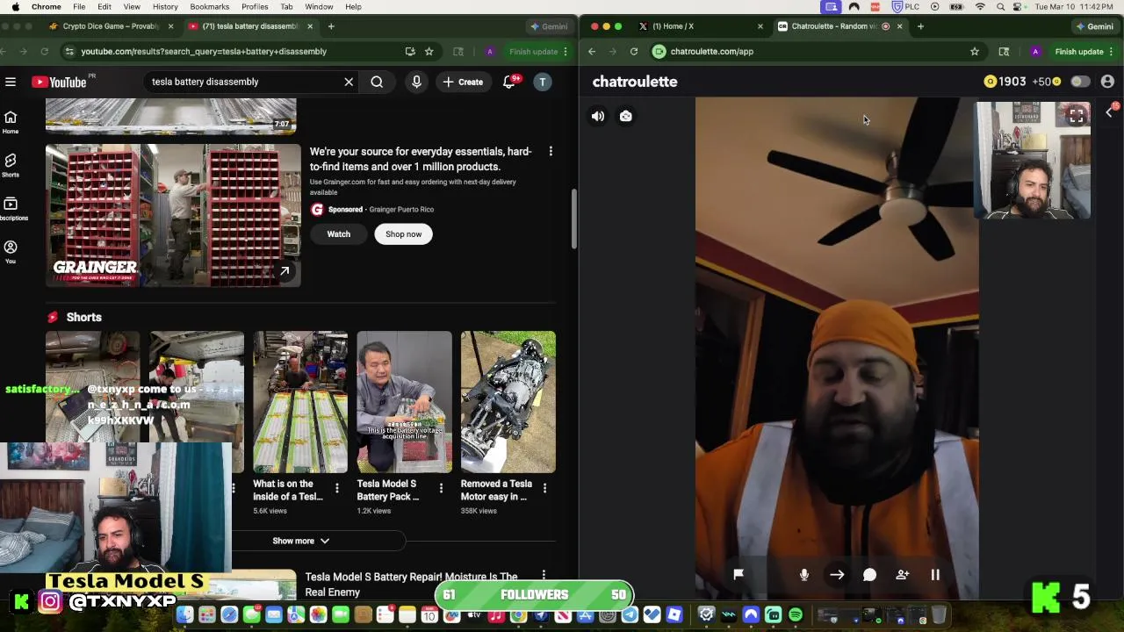Open the chatroulette profile icon
This screenshot has height=632, width=1124.
[1107, 82]
